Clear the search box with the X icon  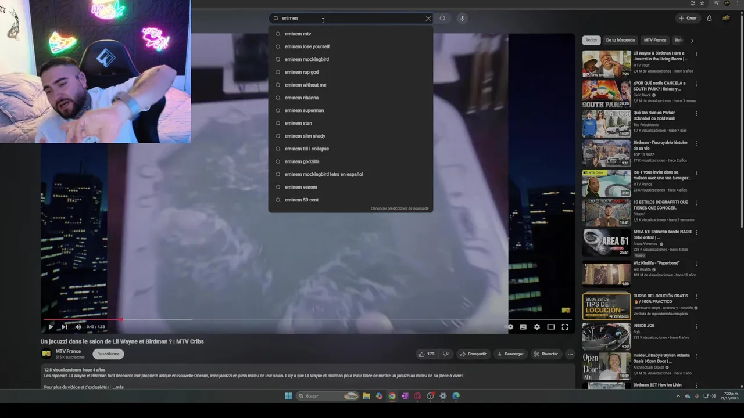[x=428, y=18]
